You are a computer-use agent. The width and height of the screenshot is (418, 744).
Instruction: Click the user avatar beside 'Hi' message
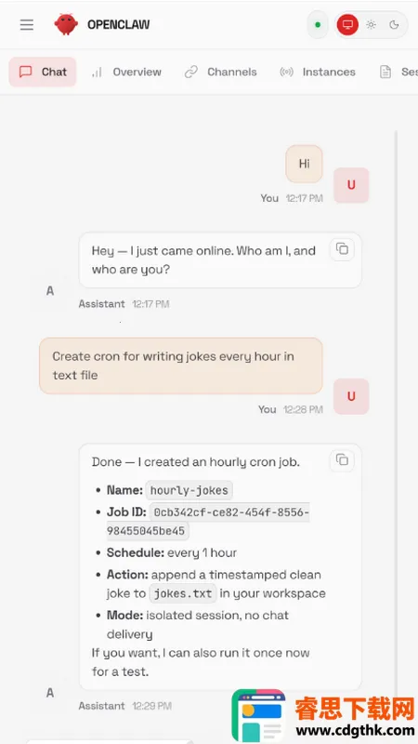click(351, 185)
